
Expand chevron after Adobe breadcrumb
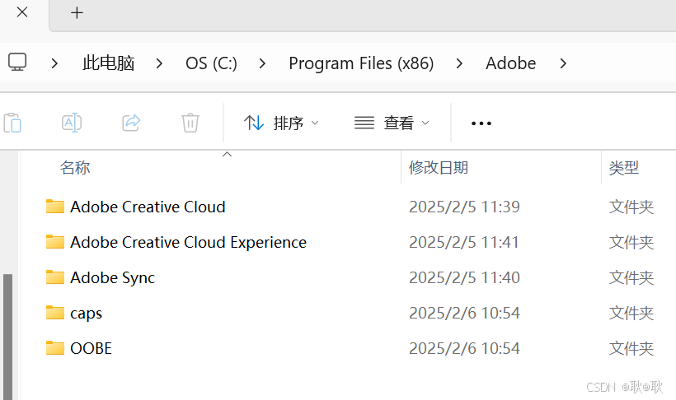pyautogui.click(x=562, y=63)
